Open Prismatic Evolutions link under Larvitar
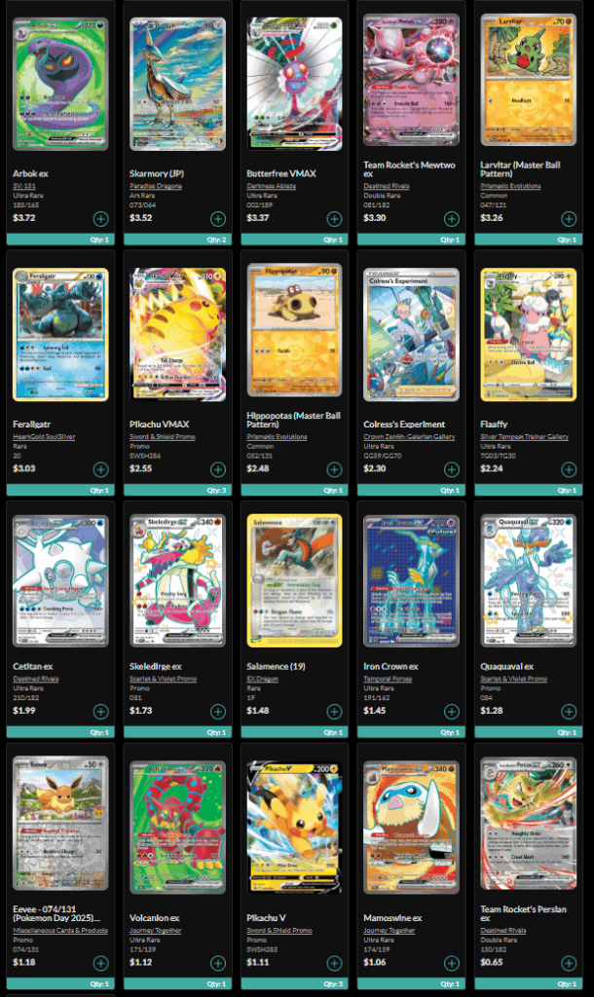 (x=510, y=186)
